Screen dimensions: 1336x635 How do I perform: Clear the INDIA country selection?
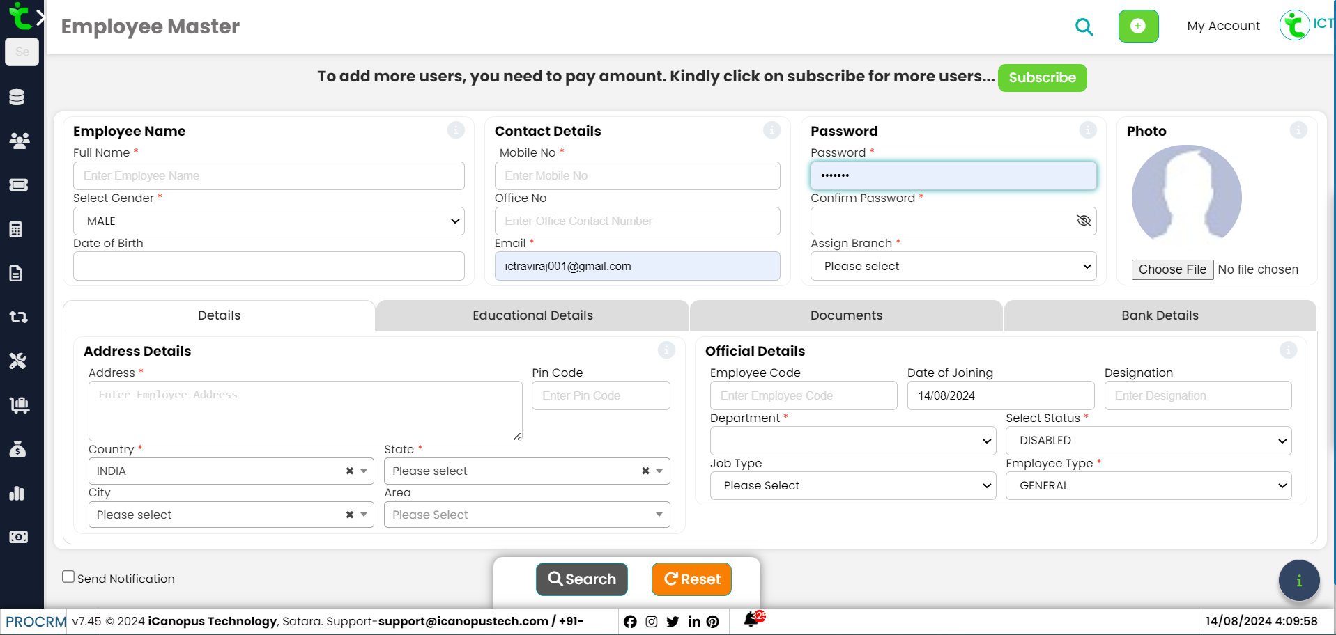point(350,471)
